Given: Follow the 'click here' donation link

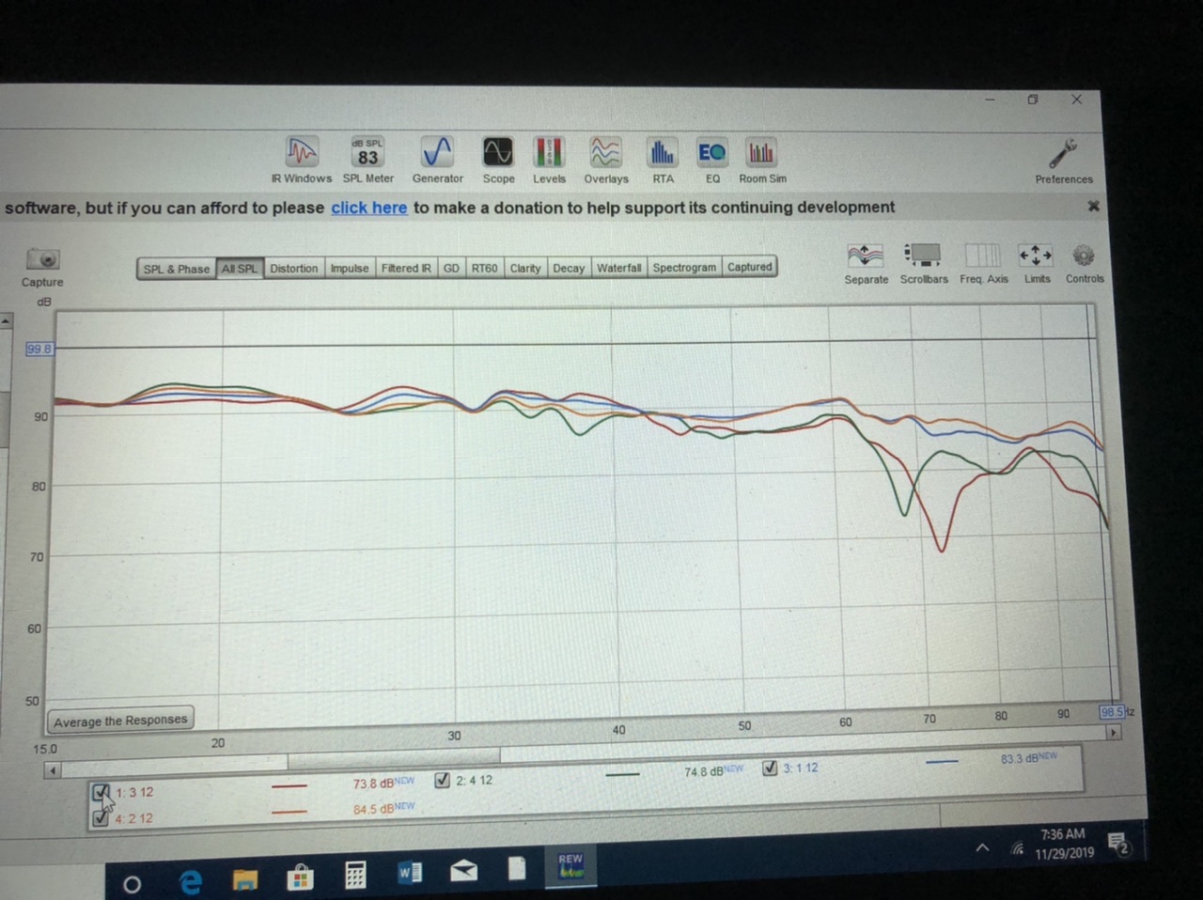Looking at the screenshot, I should point(368,208).
